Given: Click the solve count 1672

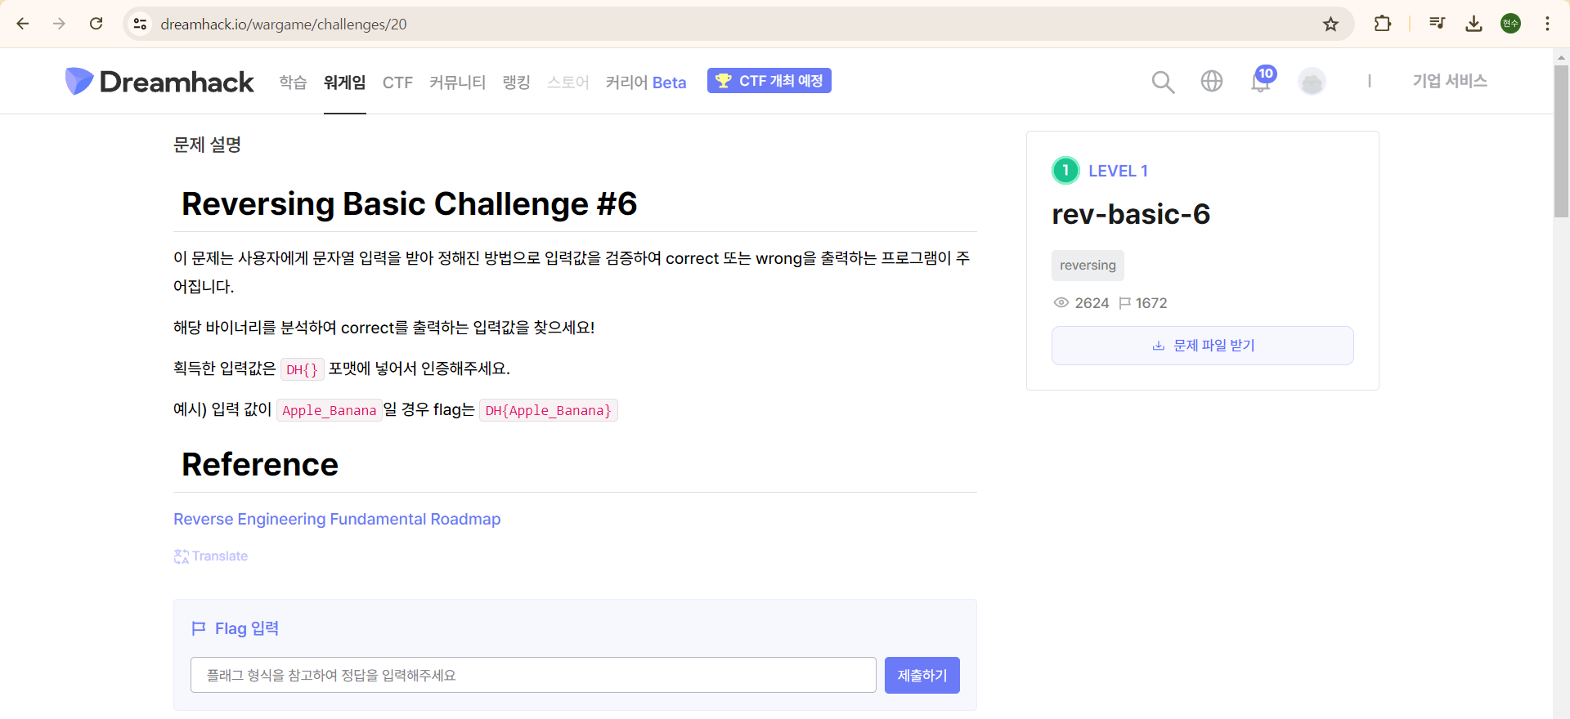Looking at the screenshot, I should coord(1143,303).
